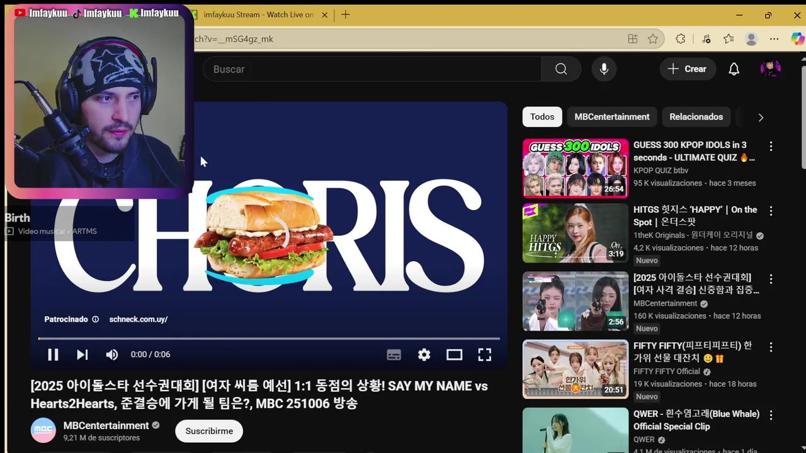Screen dimensions: 806x453
Task: Click the 9,21 M de suscriptores text
Action: pos(101,438)
